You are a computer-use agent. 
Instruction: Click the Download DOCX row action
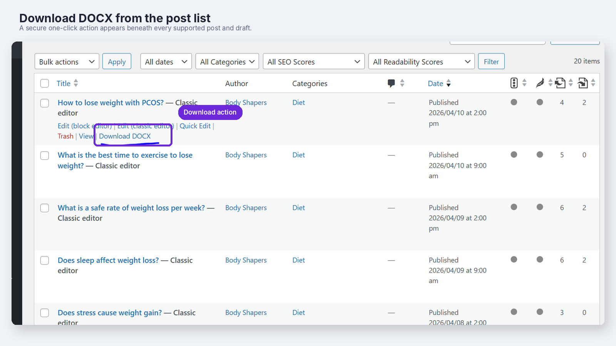[125, 136]
